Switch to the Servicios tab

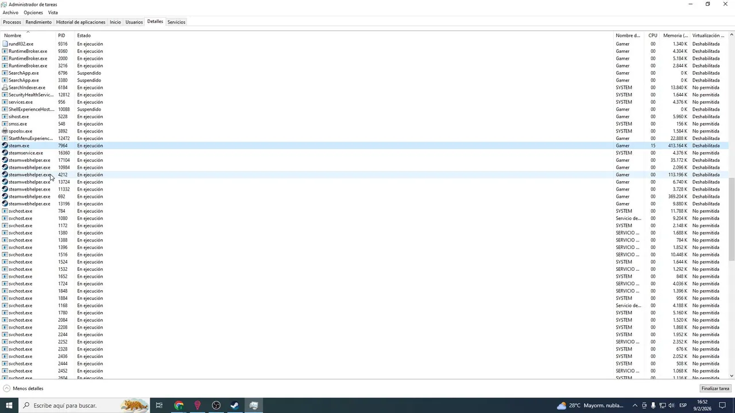[176, 22]
